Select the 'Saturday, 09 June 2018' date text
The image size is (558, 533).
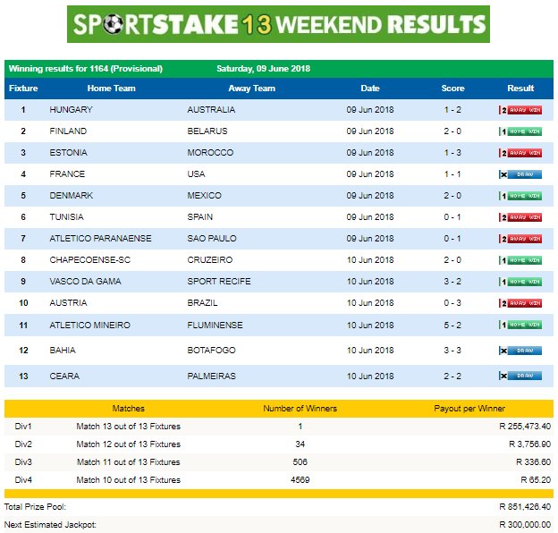(x=263, y=69)
